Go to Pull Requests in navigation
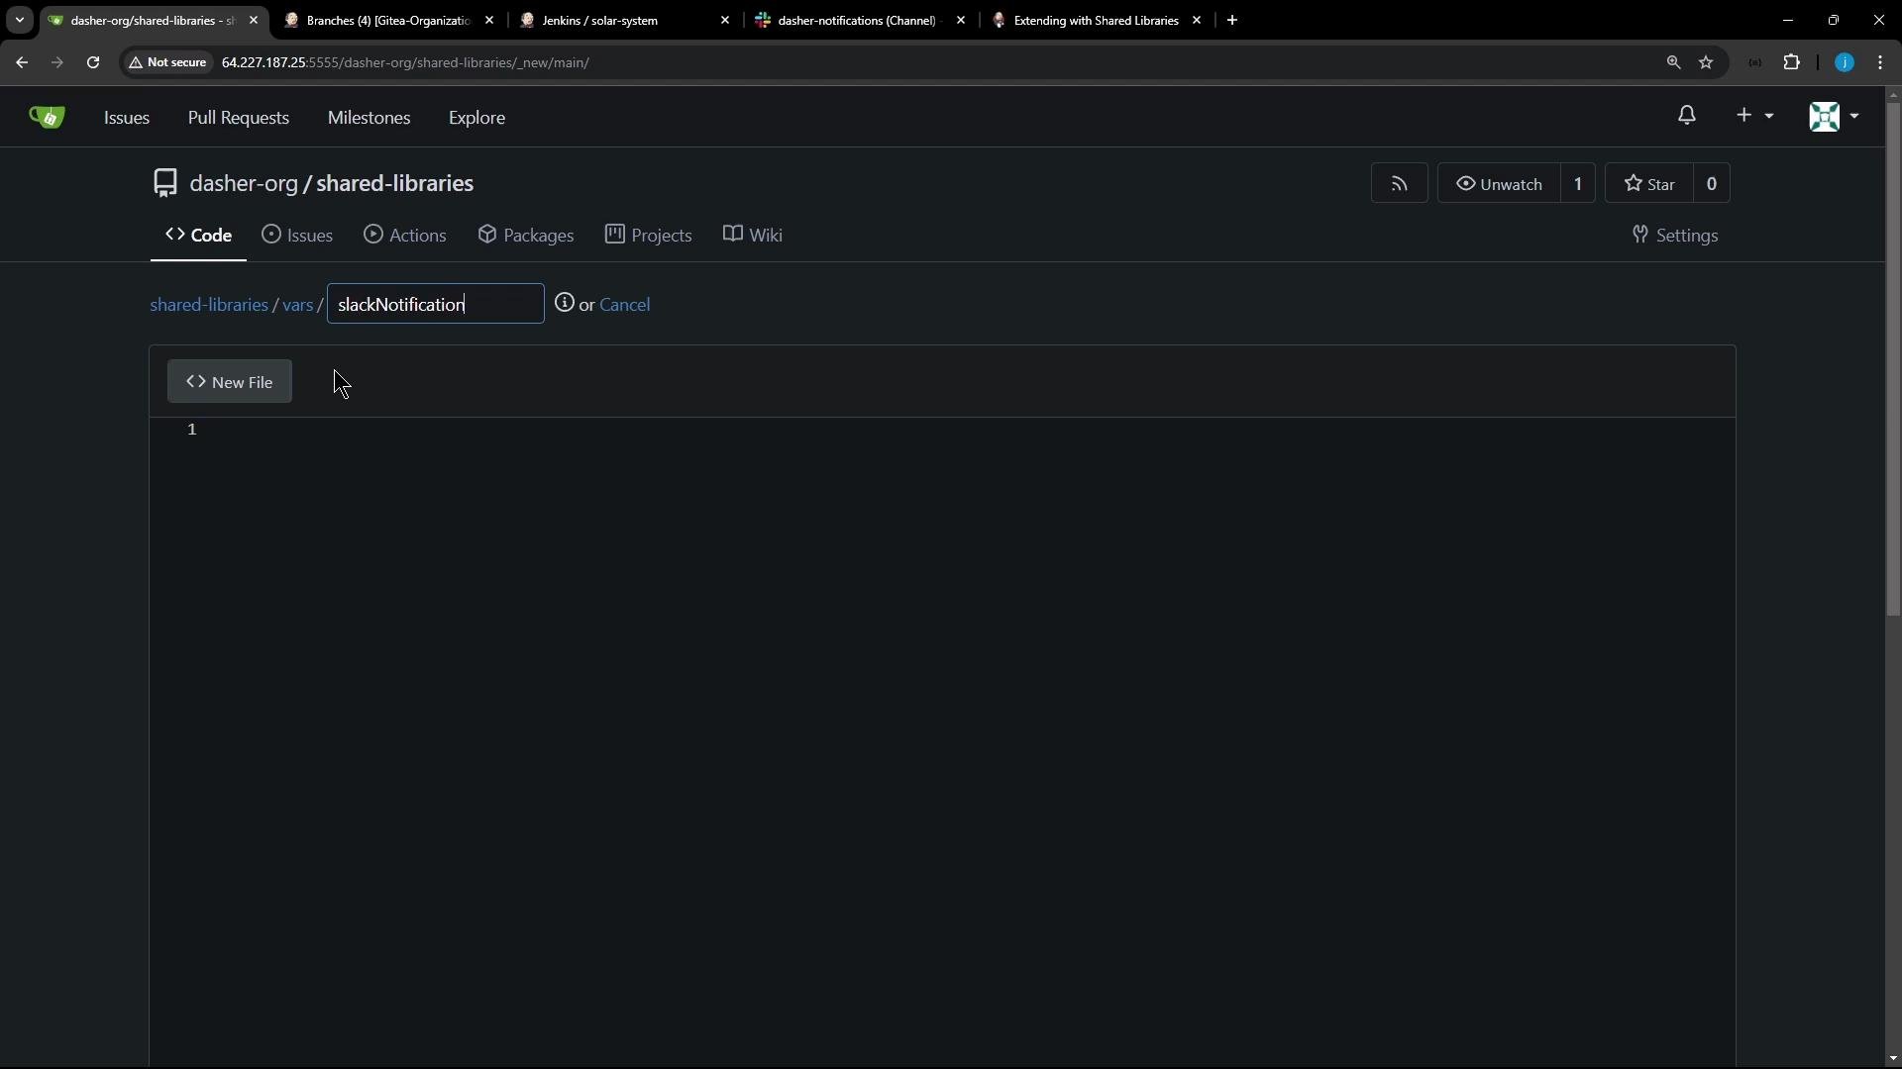1902x1069 pixels. pyautogui.click(x=239, y=117)
